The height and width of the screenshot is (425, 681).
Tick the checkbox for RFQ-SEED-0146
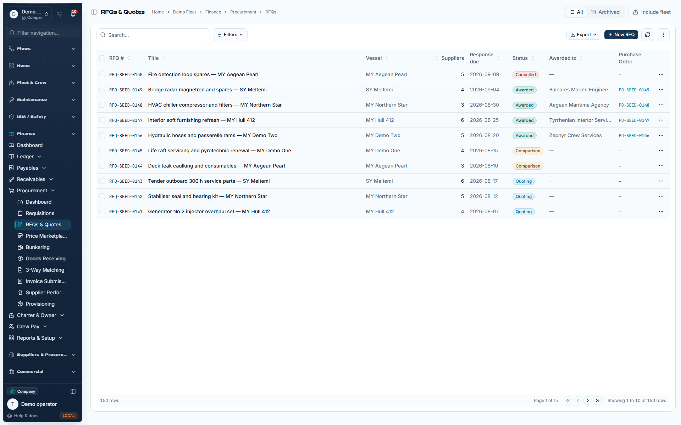102,135
